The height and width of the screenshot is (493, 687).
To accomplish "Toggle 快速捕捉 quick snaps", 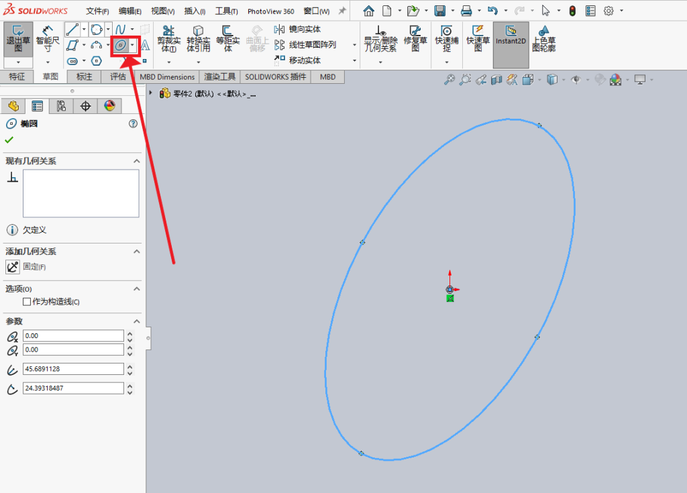I will click(446, 38).
